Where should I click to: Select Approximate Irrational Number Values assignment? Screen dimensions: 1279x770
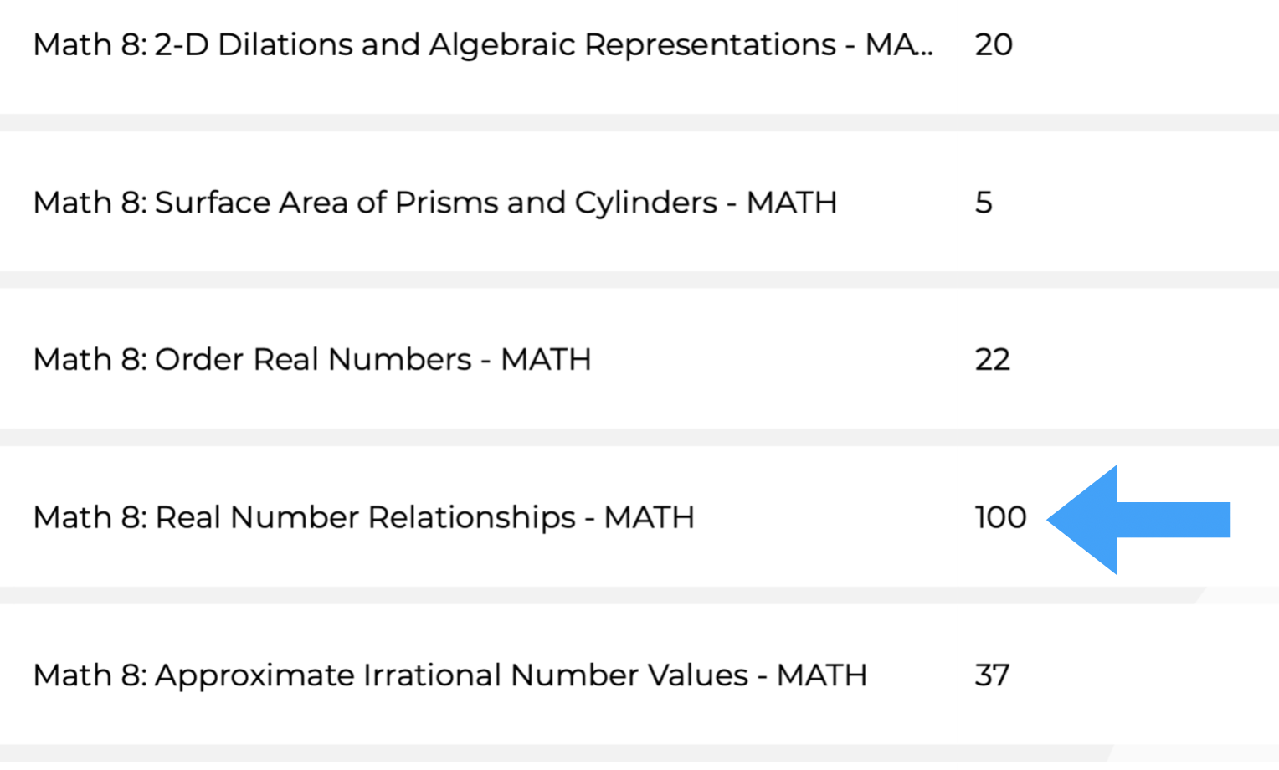coord(449,675)
